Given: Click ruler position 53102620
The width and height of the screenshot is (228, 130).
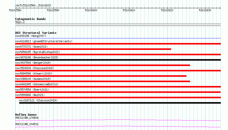Looking at the screenshot, I should tap(167, 10).
